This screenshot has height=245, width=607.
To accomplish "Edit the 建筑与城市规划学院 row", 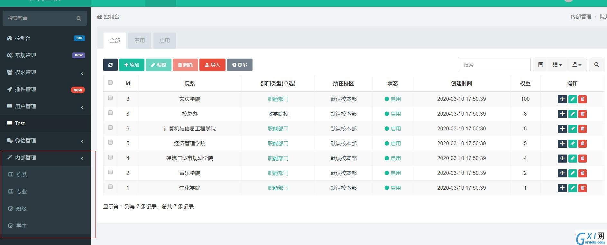I will coord(573,158).
